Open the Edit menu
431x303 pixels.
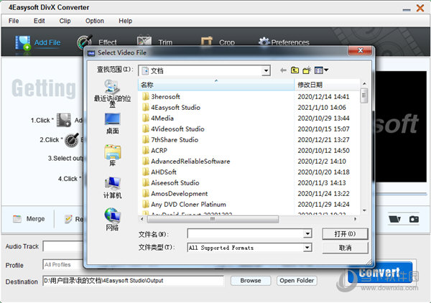pyautogui.click(x=39, y=21)
